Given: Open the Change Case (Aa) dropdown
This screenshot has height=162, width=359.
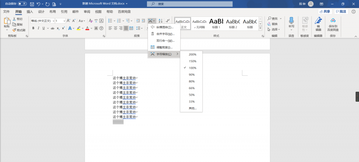Looking at the screenshot, I should 82,21.
